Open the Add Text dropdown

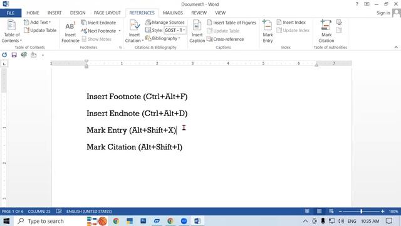point(38,23)
